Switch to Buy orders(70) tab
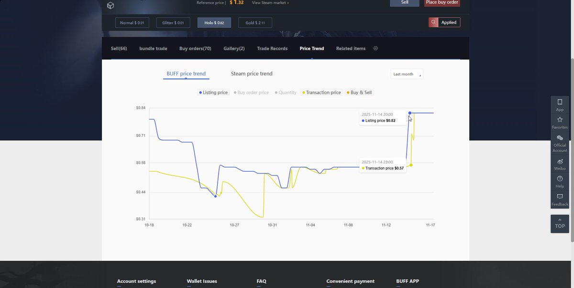Screen dimensions: 574x288 click(x=195, y=49)
